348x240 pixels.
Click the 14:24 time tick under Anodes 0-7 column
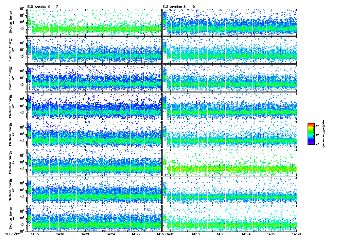click(110, 234)
